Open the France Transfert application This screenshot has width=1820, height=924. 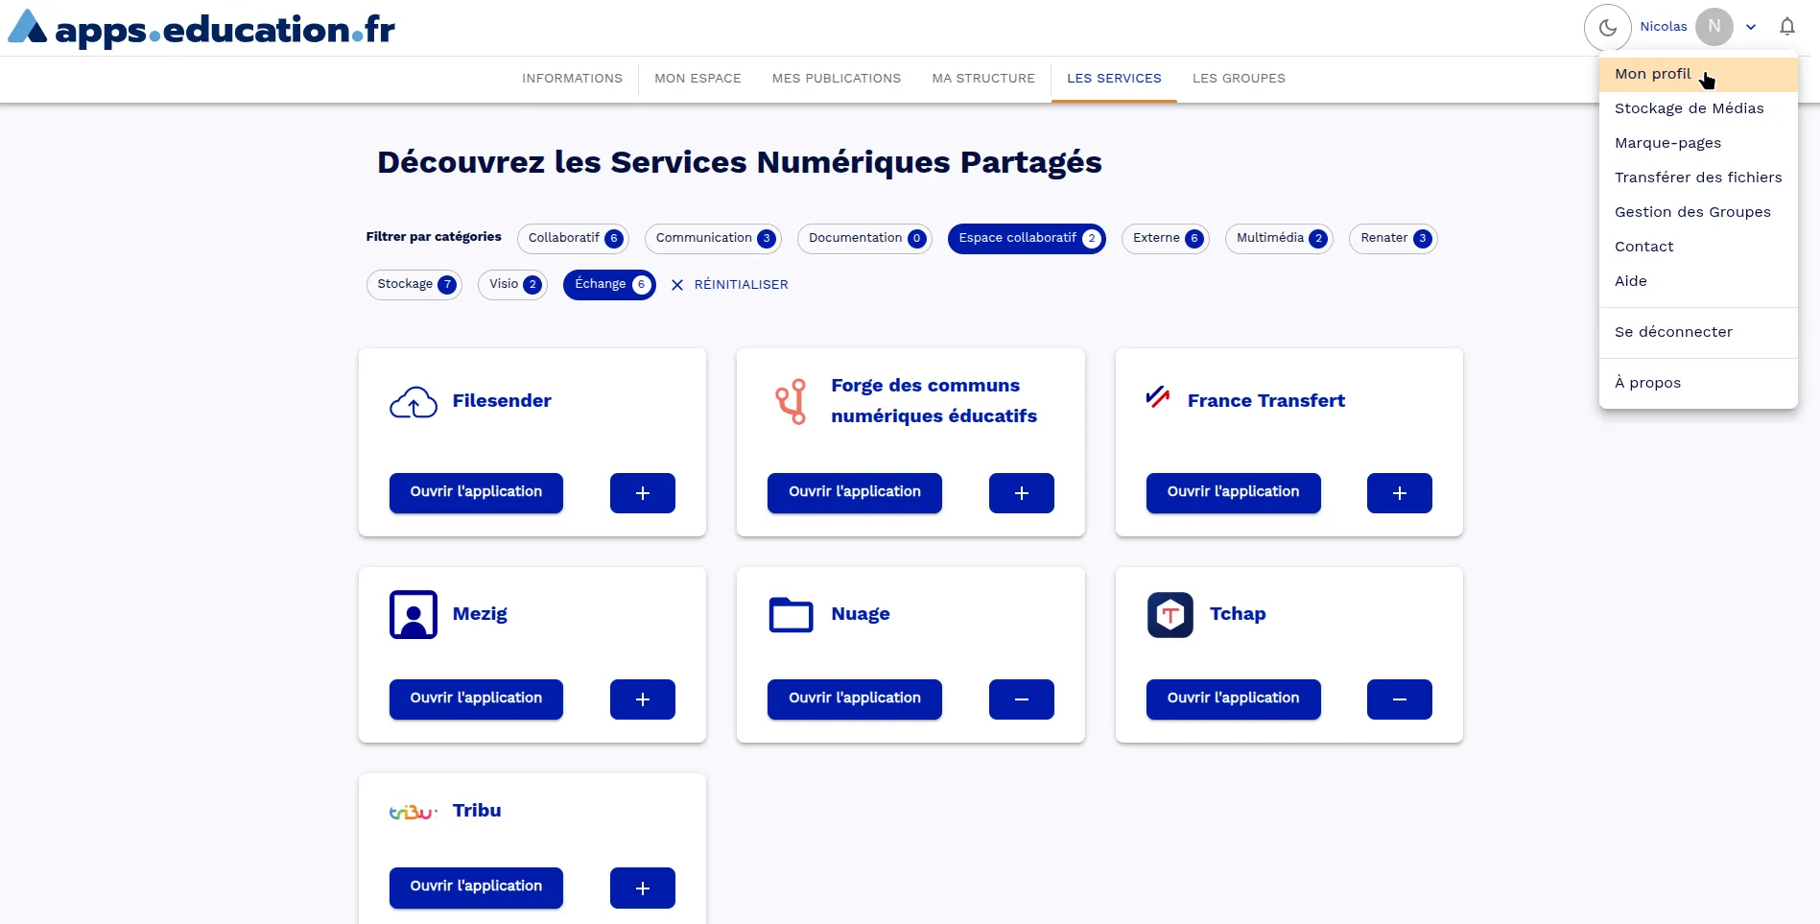1234,492
